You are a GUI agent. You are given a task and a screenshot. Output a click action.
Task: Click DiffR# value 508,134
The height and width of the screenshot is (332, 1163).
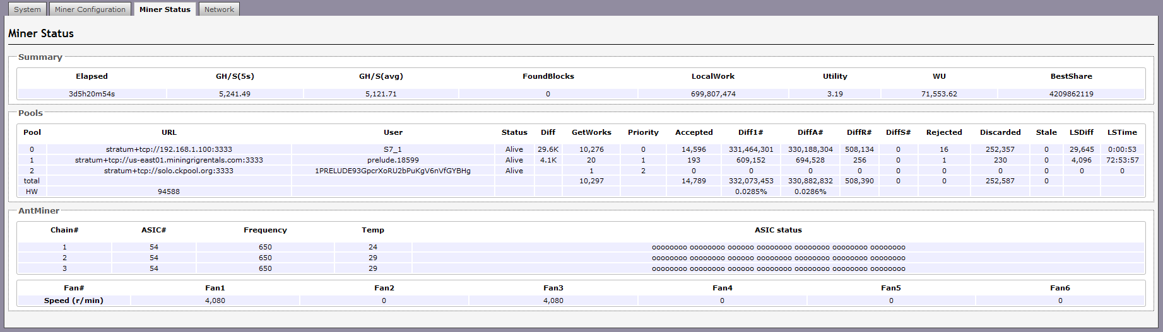click(859, 149)
